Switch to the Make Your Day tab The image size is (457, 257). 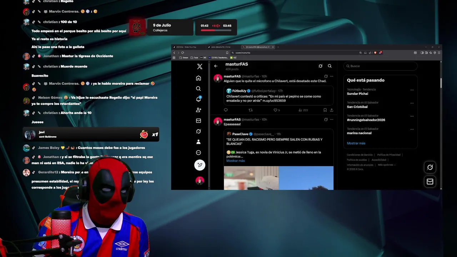pos(189,47)
